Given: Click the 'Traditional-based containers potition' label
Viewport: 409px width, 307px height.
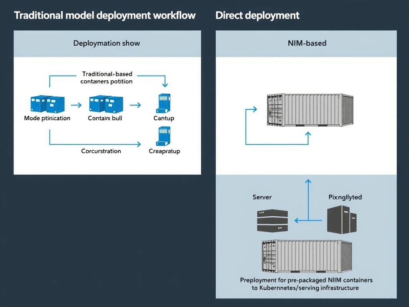Looking at the screenshot, I should [x=106, y=78].
